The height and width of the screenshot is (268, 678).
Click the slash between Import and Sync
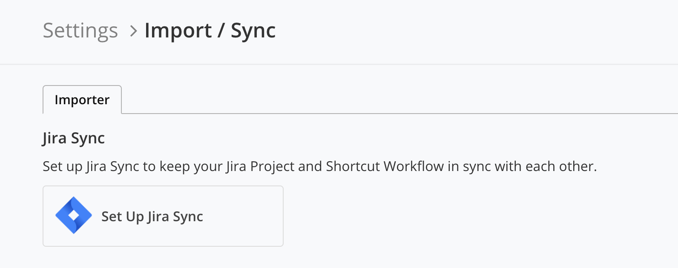click(221, 31)
